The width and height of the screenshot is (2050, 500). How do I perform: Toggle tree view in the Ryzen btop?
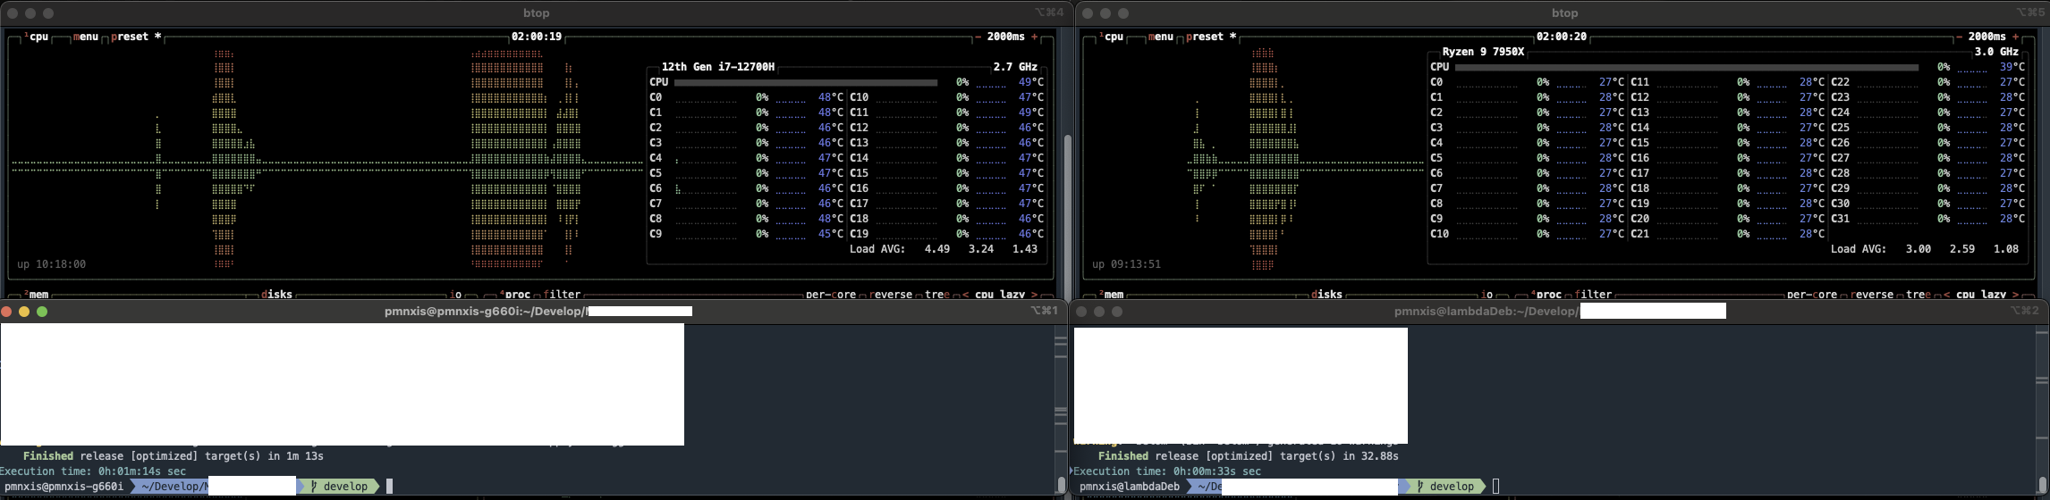1919,294
